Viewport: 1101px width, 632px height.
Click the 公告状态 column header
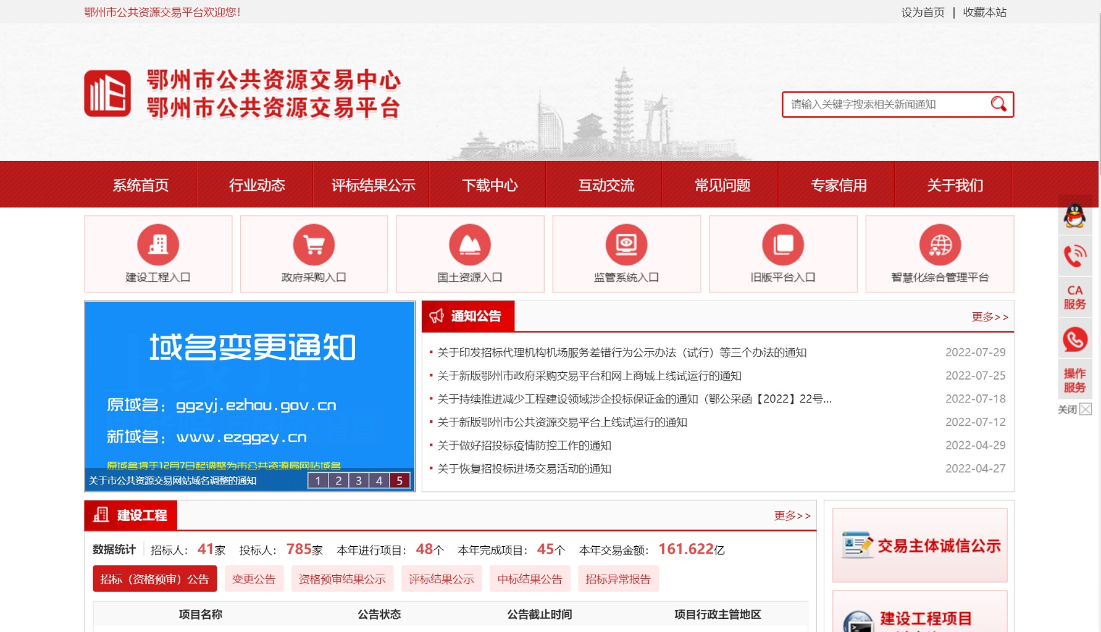coord(379,614)
